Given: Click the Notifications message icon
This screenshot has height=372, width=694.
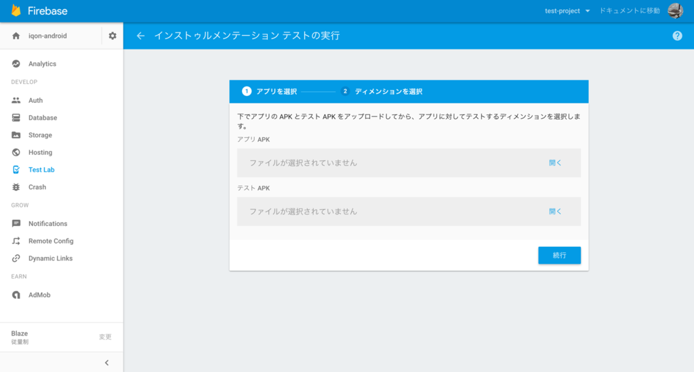Looking at the screenshot, I should click(x=16, y=224).
